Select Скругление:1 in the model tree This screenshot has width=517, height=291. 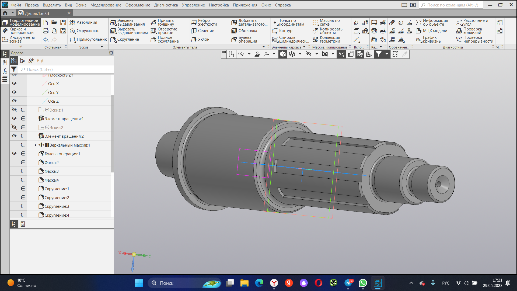pyautogui.click(x=57, y=189)
